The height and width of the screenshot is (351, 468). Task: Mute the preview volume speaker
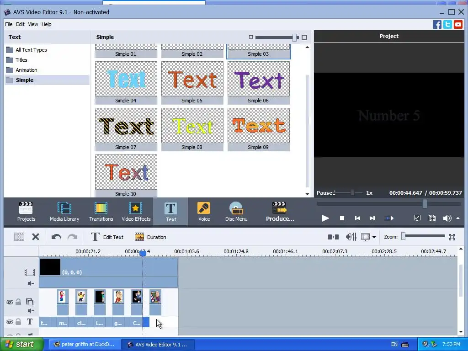pos(447,218)
